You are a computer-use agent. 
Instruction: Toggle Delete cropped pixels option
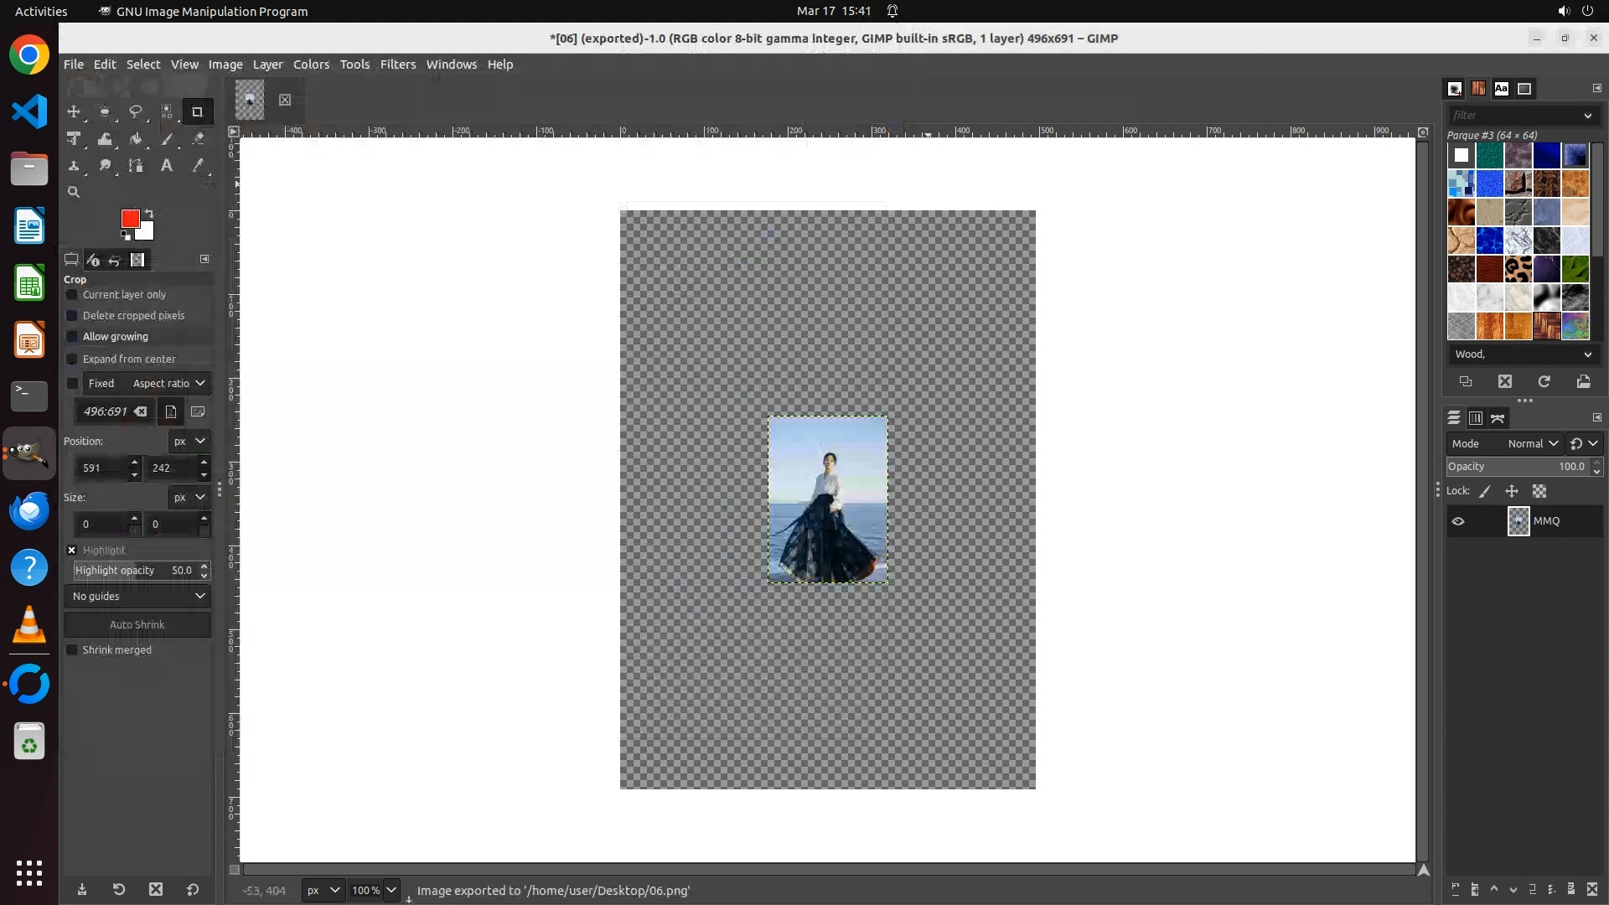(x=72, y=316)
